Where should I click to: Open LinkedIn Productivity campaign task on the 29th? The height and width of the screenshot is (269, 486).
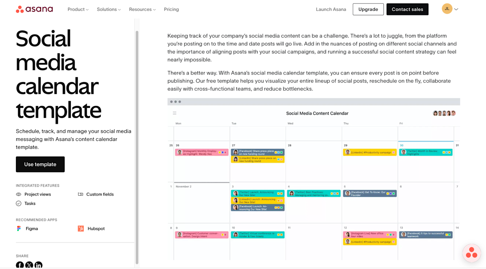click(x=370, y=152)
